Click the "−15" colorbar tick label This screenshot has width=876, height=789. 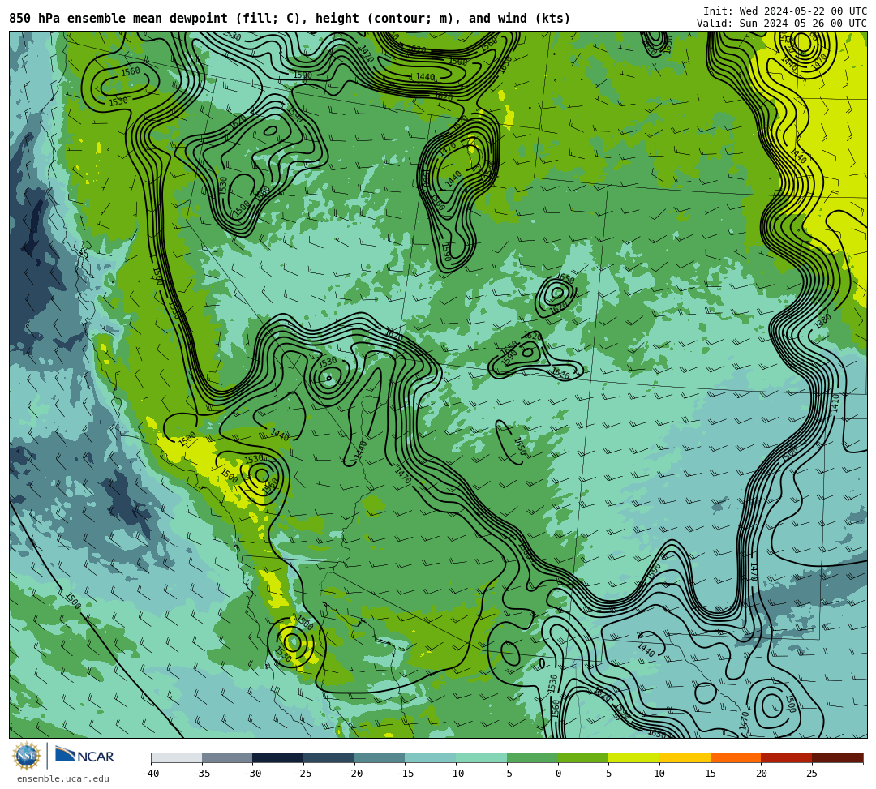click(x=405, y=774)
